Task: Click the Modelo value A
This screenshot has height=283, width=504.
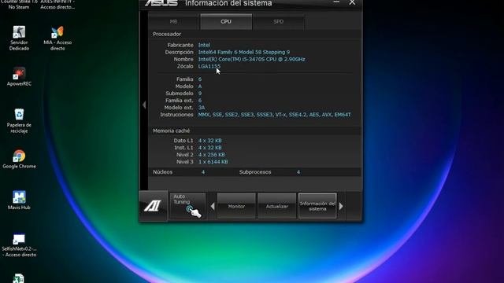Action: pyautogui.click(x=200, y=86)
